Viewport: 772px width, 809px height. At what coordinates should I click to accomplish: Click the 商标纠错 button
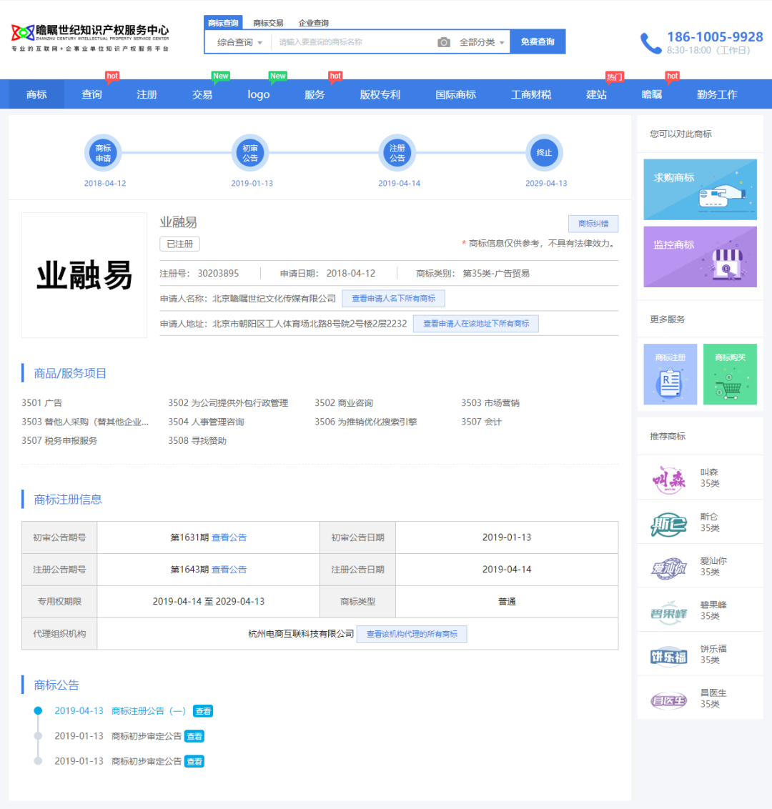[593, 224]
